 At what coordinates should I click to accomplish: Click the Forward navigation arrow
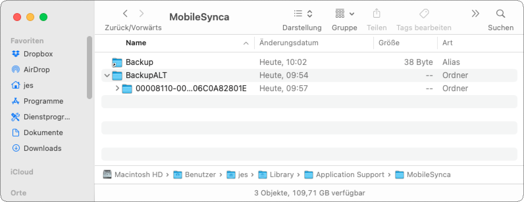coord(142,13)
